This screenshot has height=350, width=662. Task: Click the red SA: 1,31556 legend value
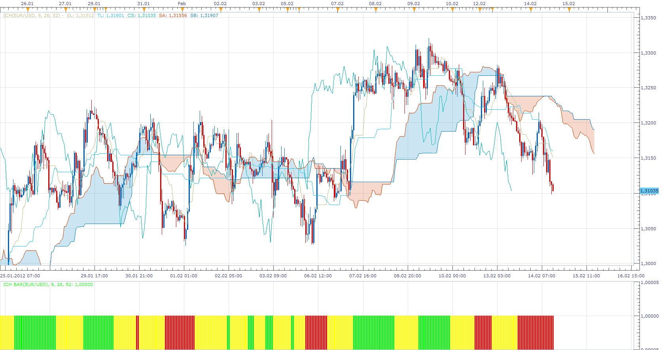(173, 15)
